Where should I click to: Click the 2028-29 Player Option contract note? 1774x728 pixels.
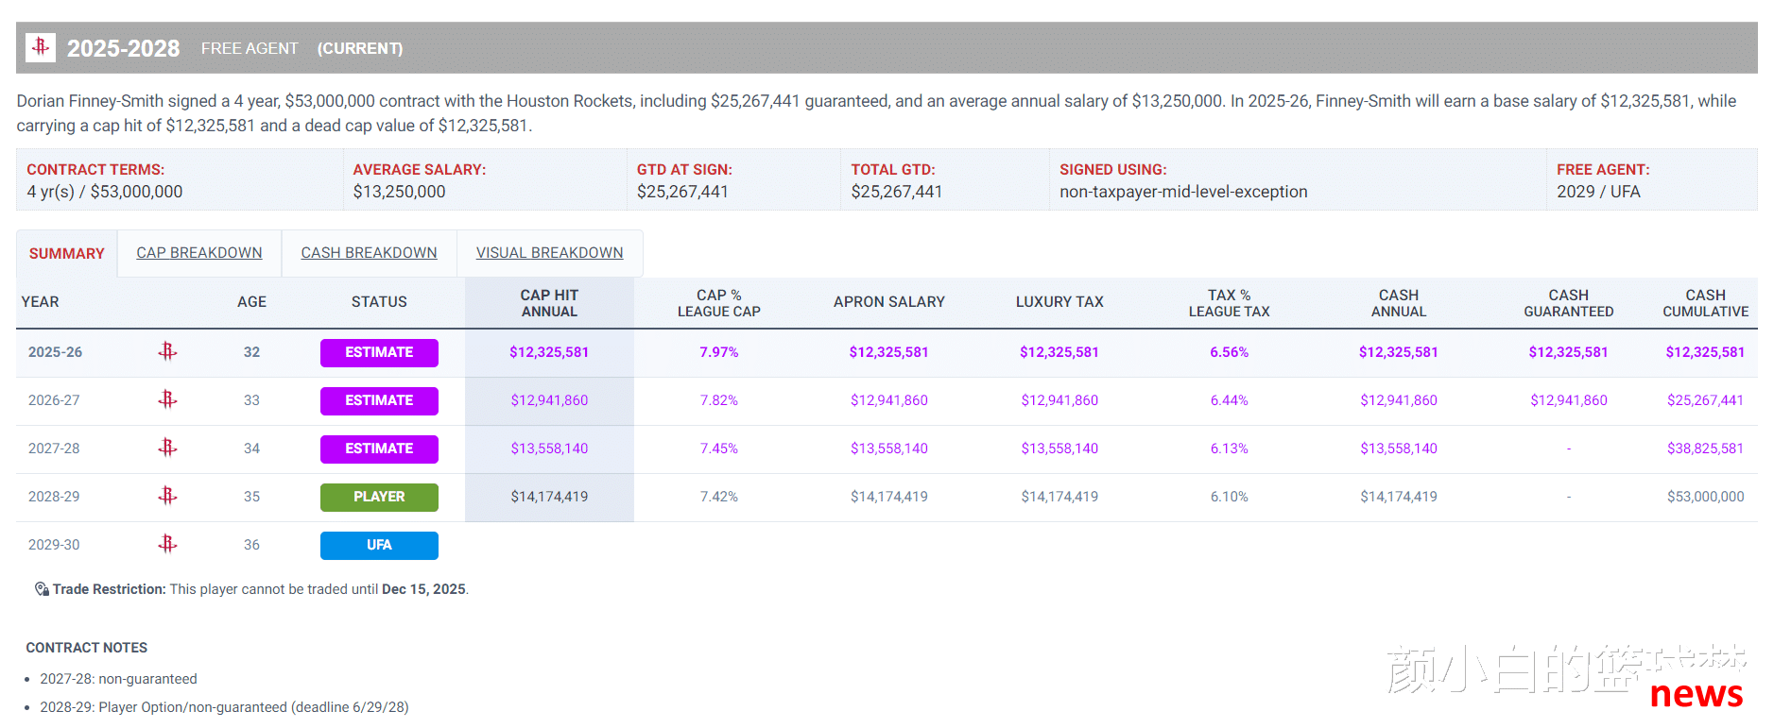tap(224, 707)
